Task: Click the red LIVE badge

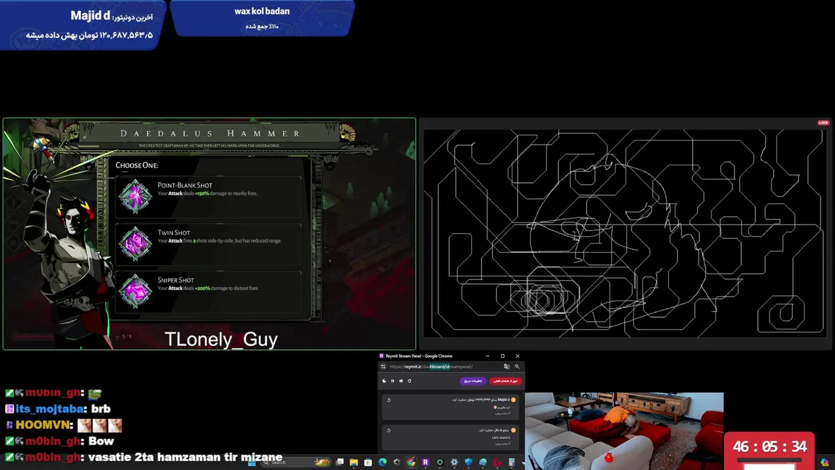Action: [823, 123]
